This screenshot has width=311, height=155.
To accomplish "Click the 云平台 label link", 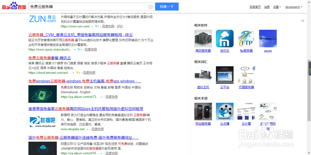I will point(225,87).
